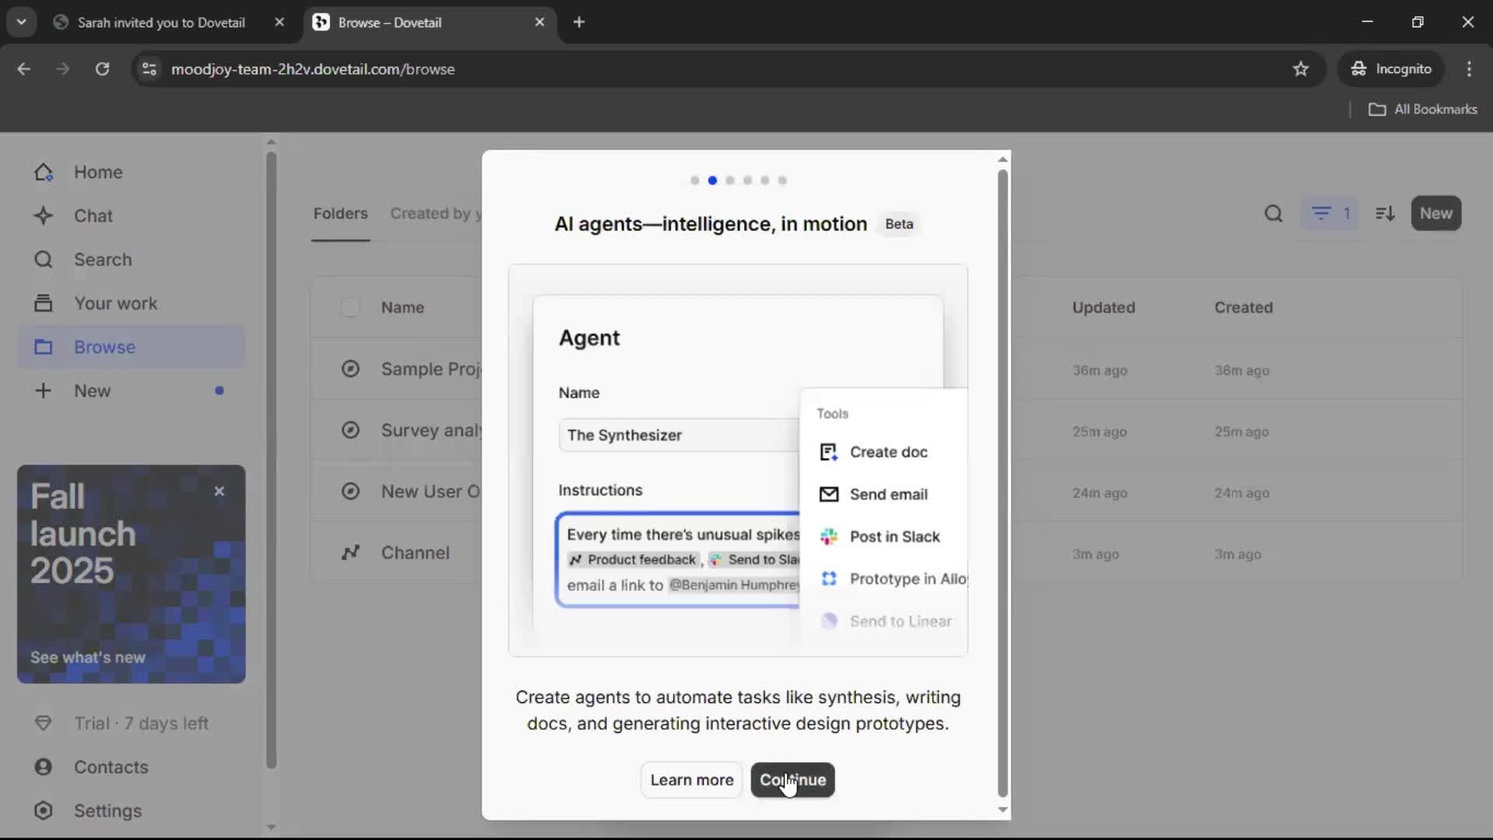Jump to third onboarding step dot
The image size is (1493, 840).
tap(729, 180)
